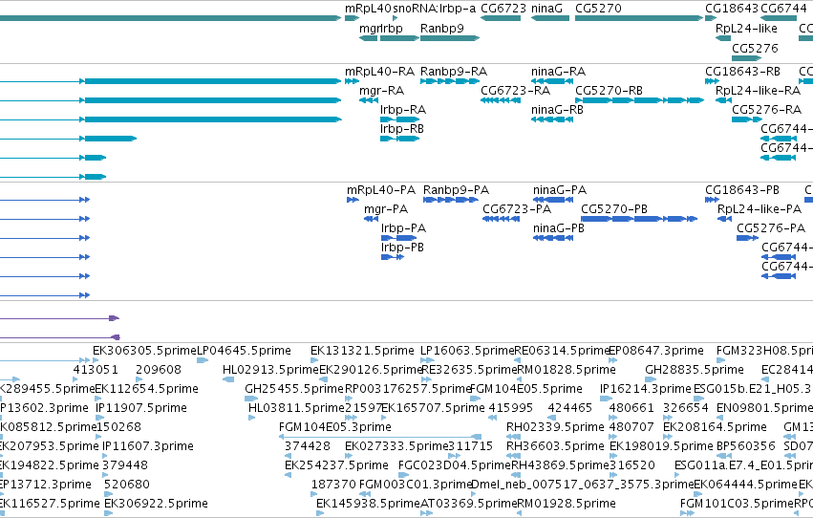Click the ninaG-PB CDS label
The height and width of the screenshot is (518, 813).
point(559,228)
